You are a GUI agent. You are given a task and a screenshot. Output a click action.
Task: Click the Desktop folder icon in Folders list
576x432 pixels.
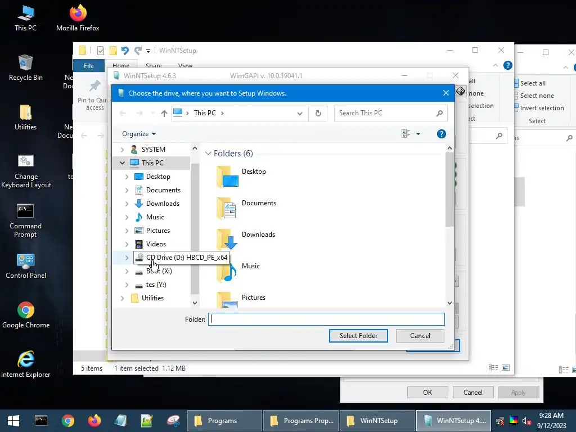pyautogui.click(x=227, y=176)
